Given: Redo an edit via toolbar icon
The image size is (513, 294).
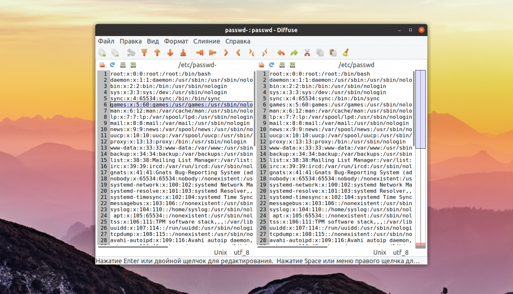Looking at the screenshot, I should 294,52.
